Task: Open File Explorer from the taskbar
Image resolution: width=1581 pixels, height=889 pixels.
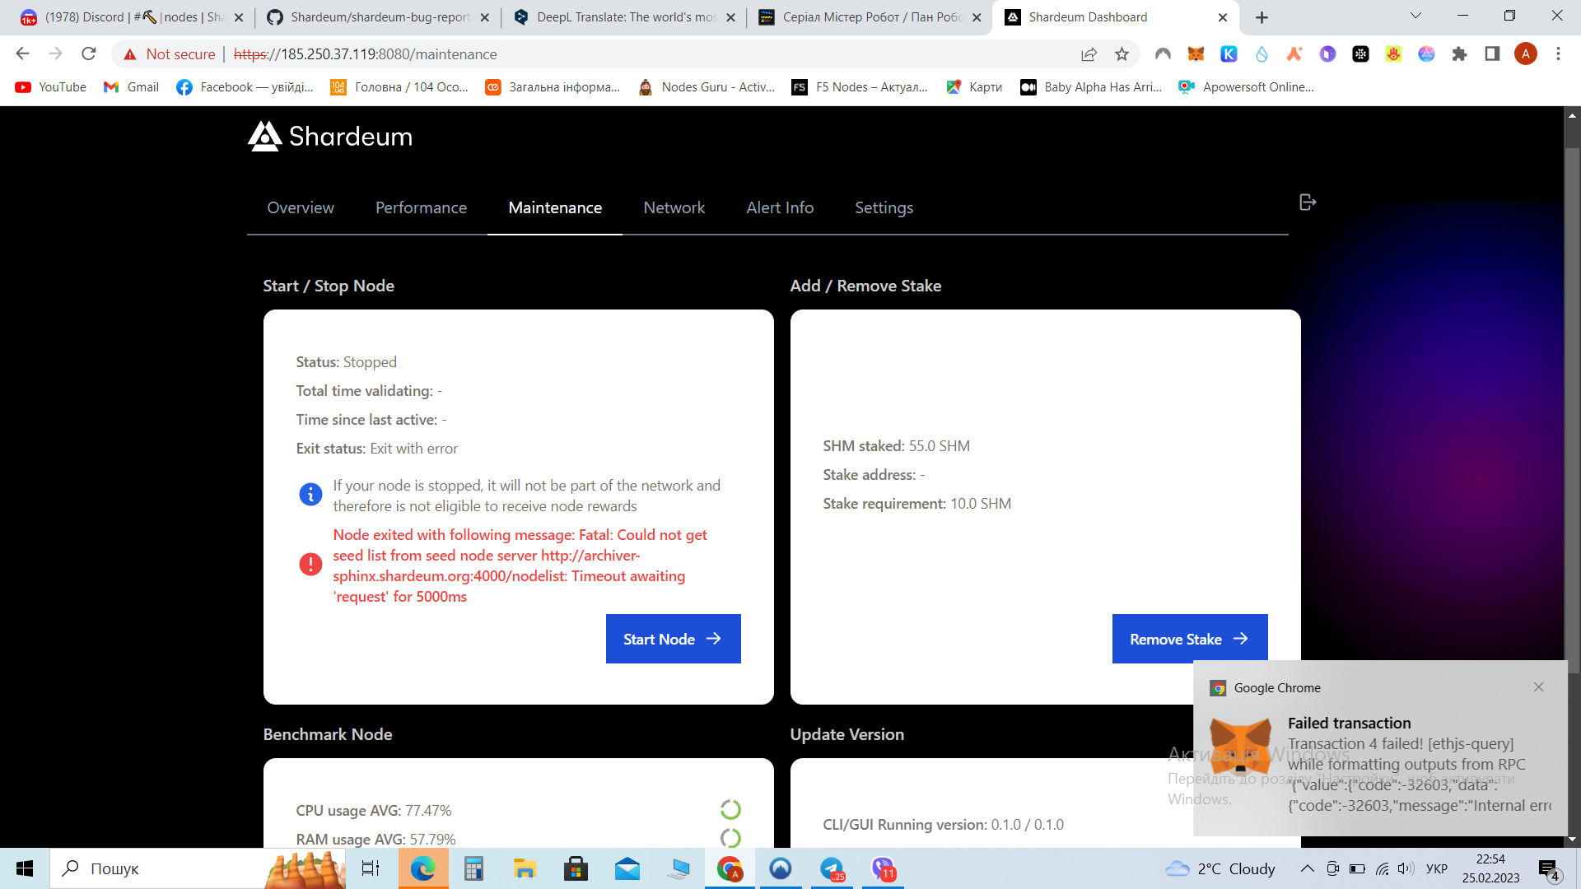Action: (x=525, y=868)
